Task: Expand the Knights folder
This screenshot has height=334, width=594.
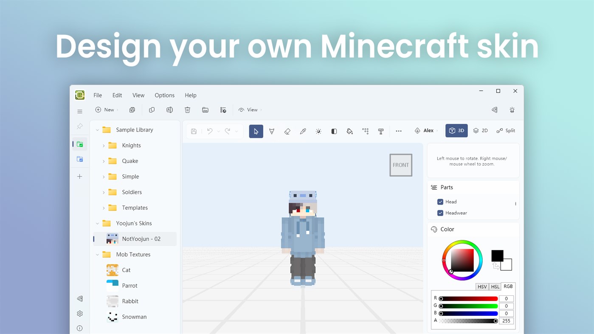Action: coord(104,146)
